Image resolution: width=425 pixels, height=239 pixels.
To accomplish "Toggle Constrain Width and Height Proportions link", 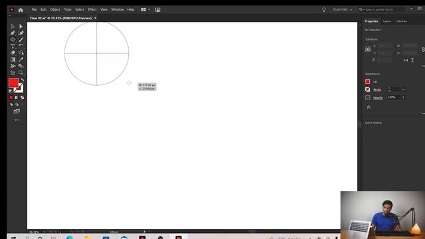I will tap(423, 49).
